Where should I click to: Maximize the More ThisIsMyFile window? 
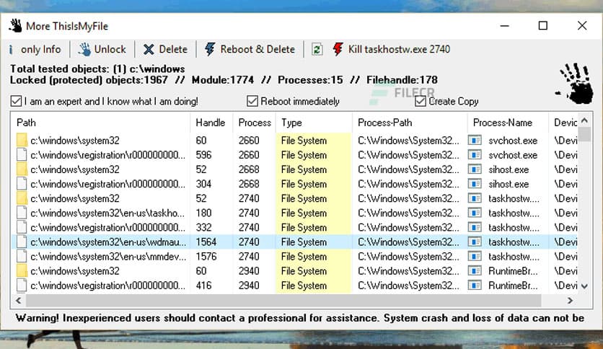tap(543, 26)
